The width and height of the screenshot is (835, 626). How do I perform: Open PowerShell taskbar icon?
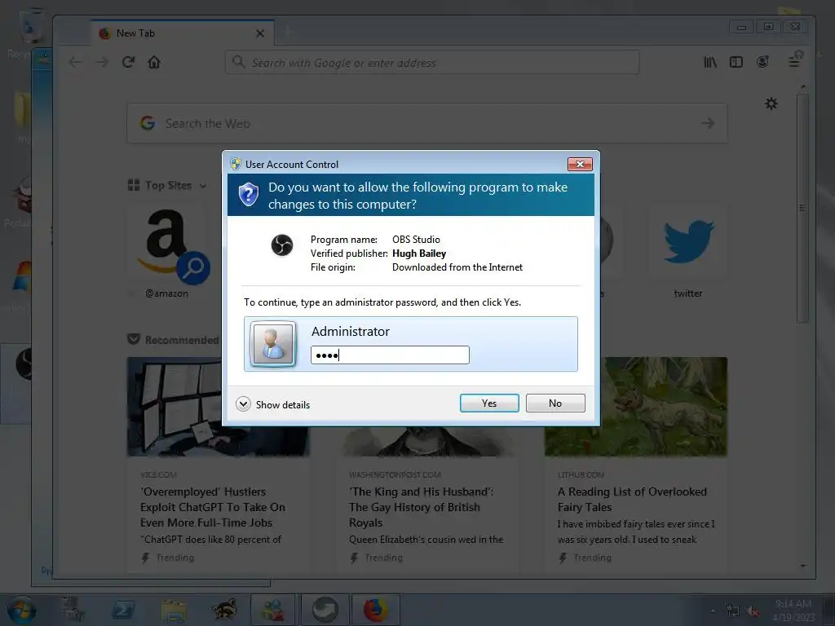pos(123,610)
